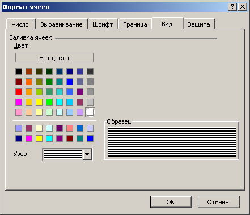Click the Отмена button
This screenshot has width=250, height=215.
pos(218,202)
